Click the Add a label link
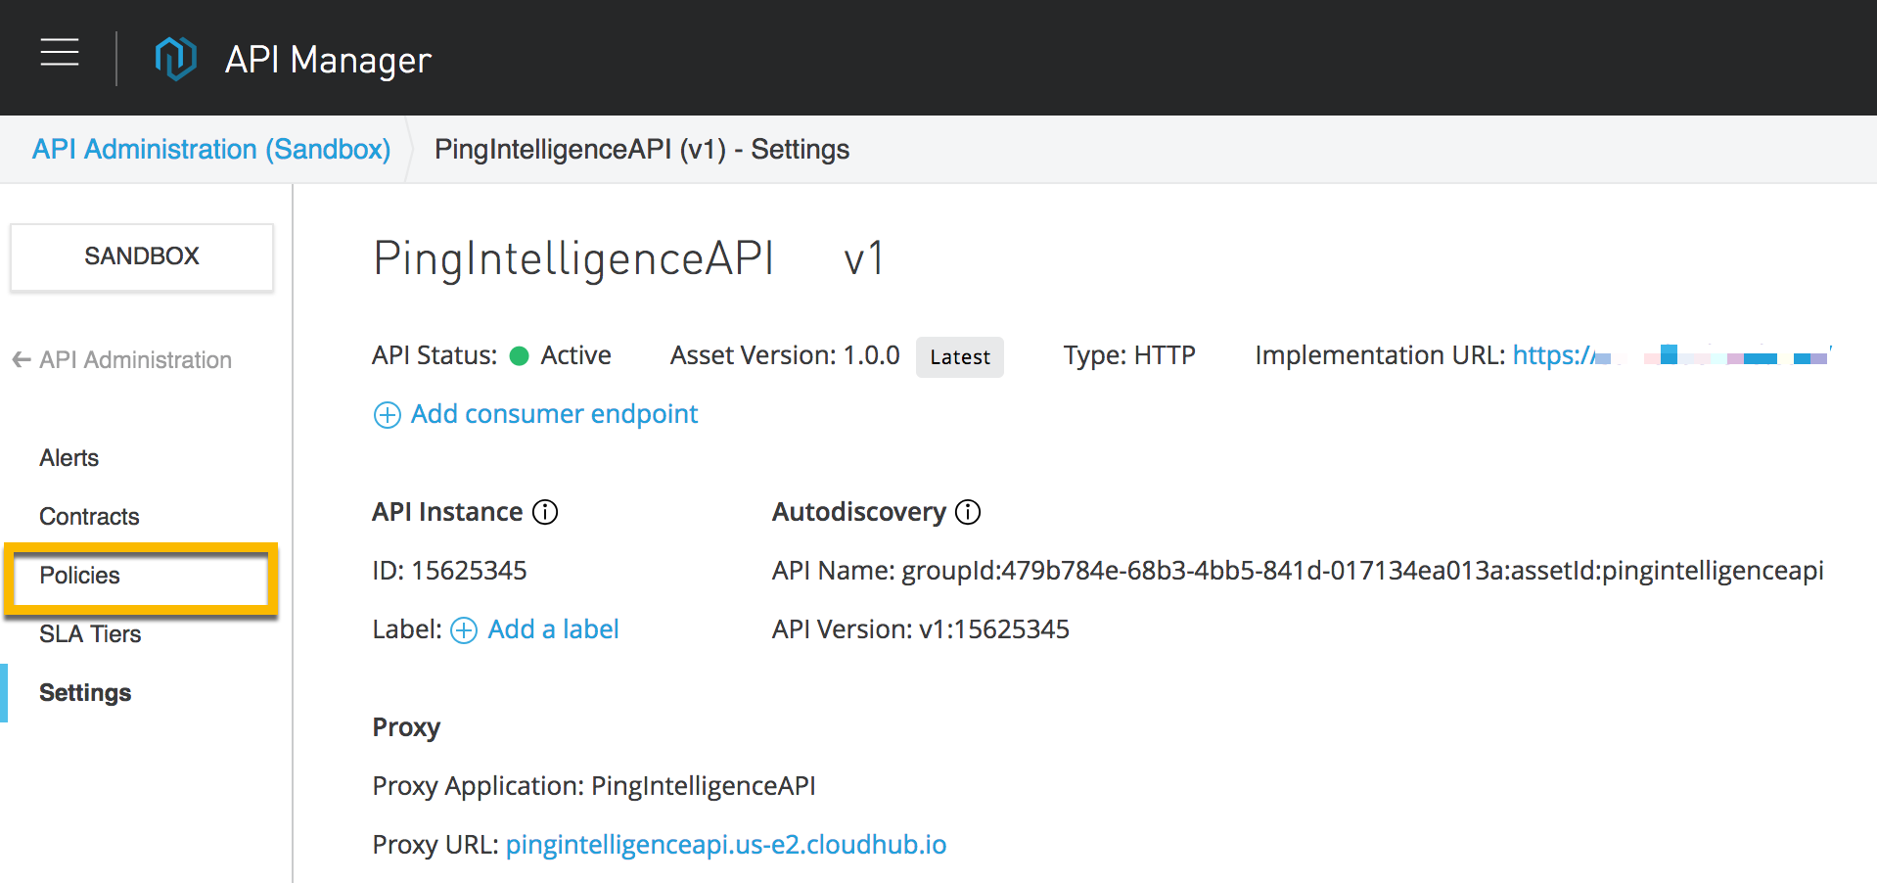Viewport: 1877px width, 883px height. 553,629
